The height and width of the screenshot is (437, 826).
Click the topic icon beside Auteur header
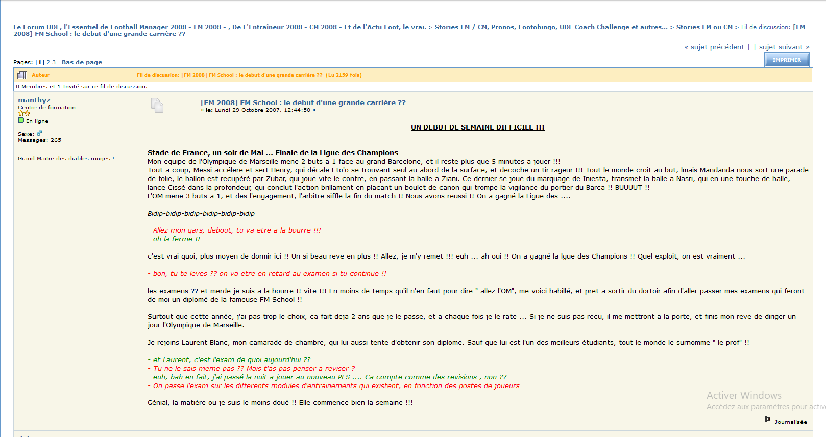coord(22,75)
